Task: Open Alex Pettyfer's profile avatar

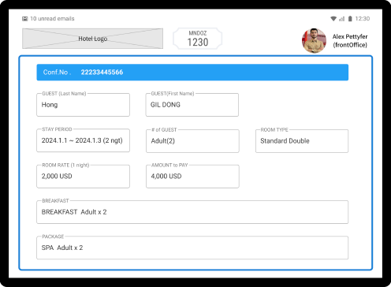Action: pos(314,40)
